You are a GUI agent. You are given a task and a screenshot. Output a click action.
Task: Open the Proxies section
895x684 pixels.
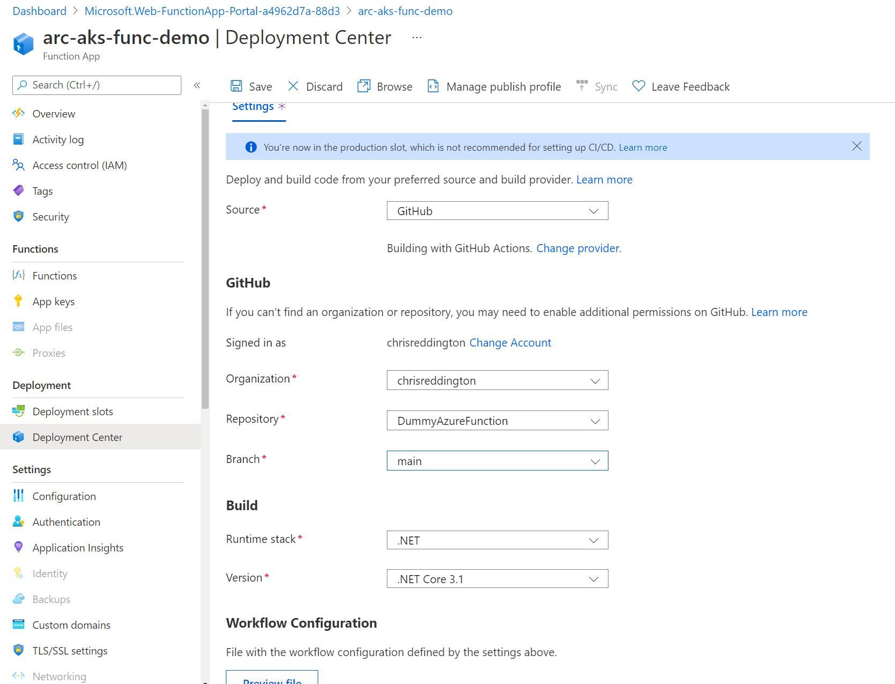[x=48, y=352]
